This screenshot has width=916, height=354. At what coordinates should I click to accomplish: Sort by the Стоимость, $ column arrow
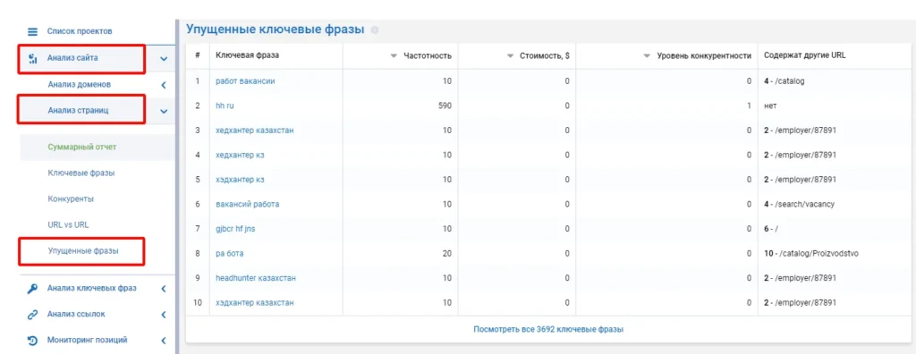click(510, 56)
